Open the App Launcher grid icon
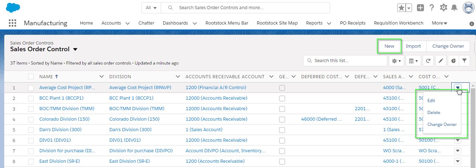This screenshot has width=476, height=168. click(x=12, y=23)
